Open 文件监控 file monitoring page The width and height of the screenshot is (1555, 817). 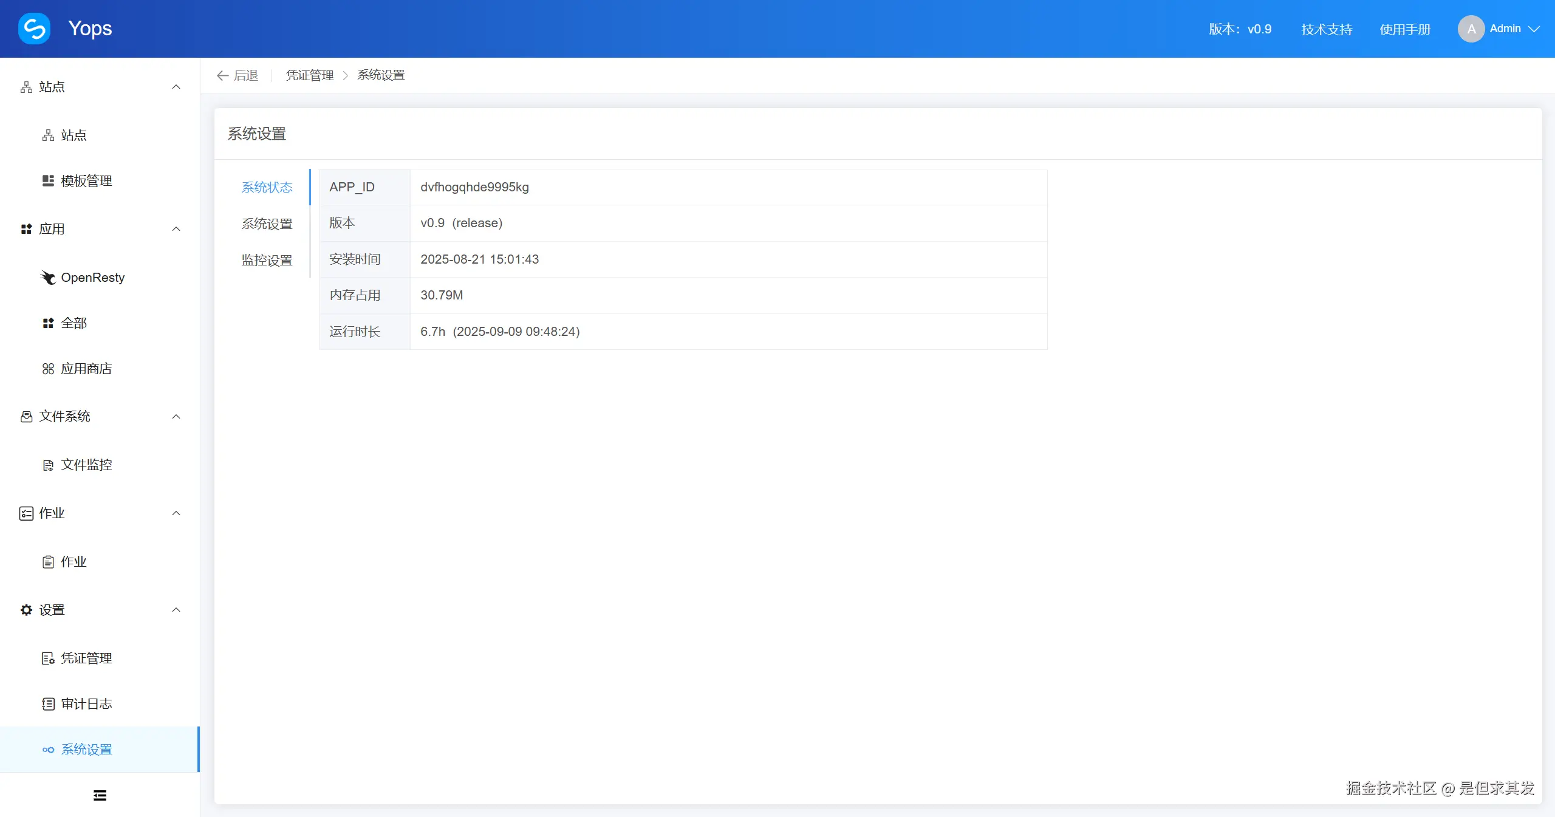pos(86,465)
